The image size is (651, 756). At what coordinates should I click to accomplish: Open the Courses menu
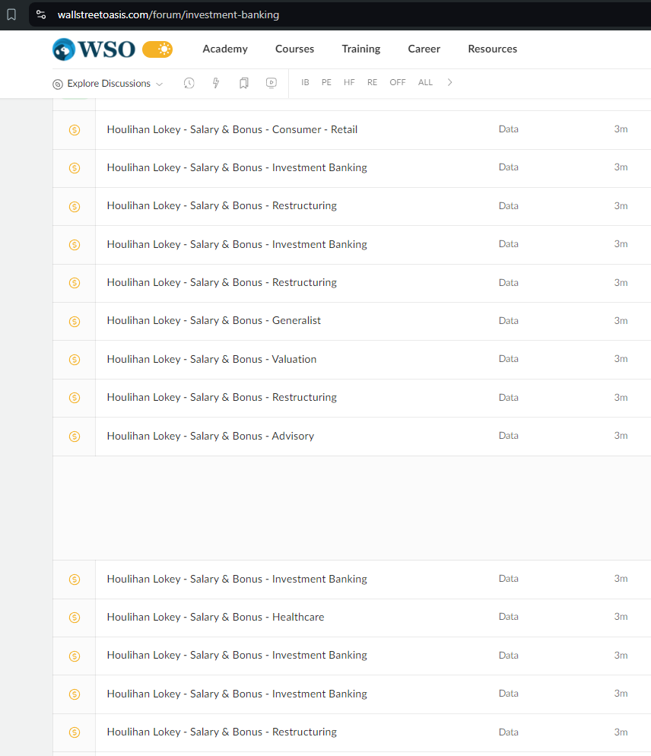click(294, 49)
